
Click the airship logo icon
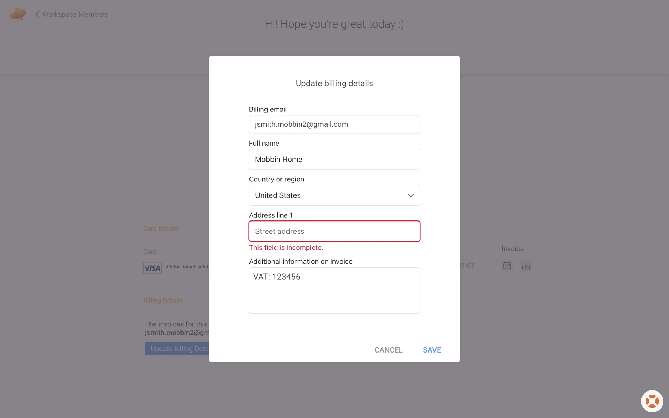pyautogui.click(x=18, y=14)
